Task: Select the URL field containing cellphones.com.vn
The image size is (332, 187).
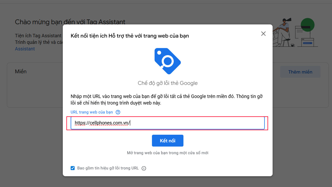Action: tap(167, 123)
